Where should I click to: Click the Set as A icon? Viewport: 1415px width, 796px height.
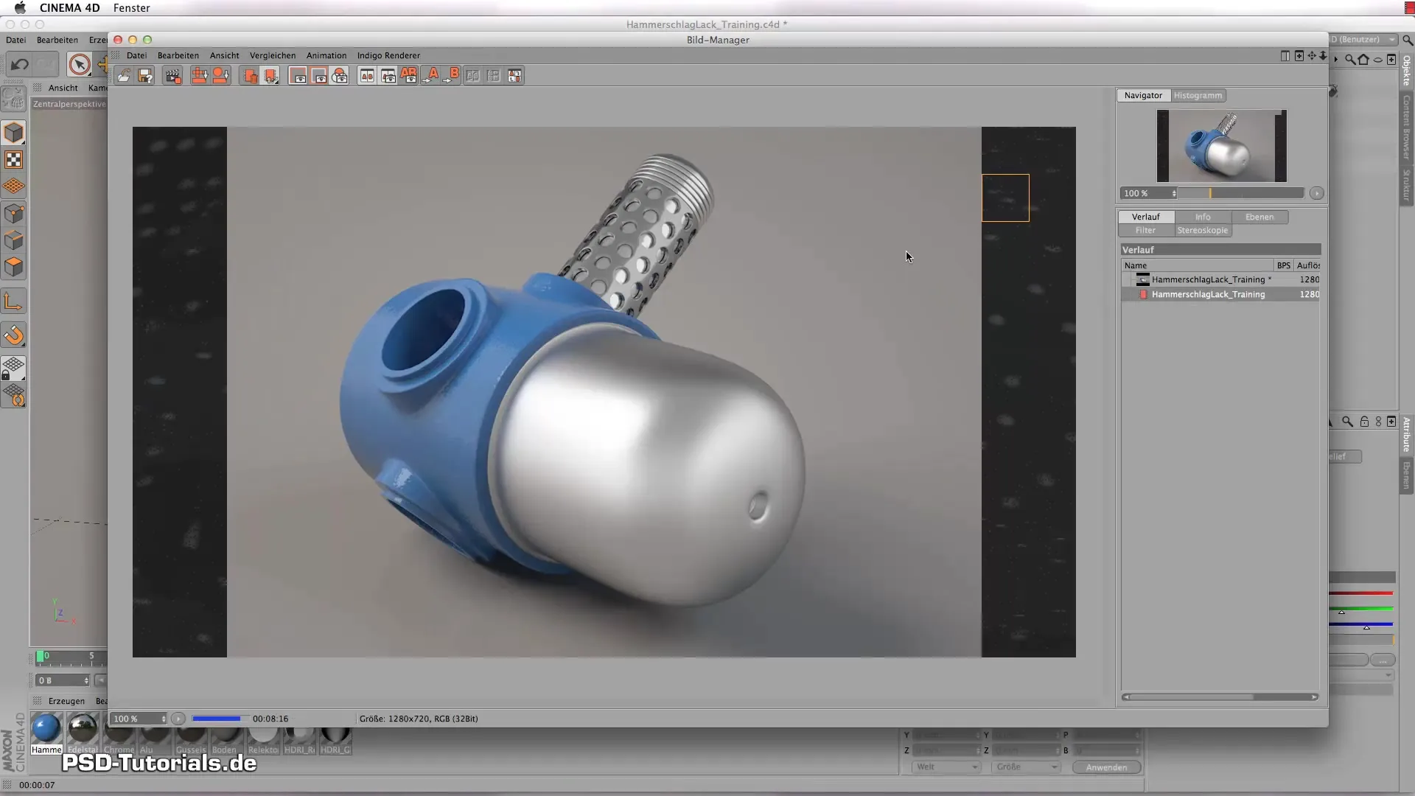pos(430,76)
